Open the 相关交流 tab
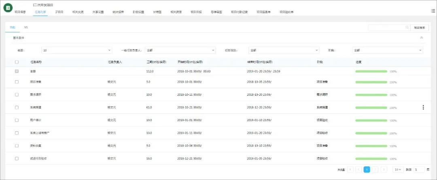The height and width of the screenshot is (180, 437). (78, 12)
